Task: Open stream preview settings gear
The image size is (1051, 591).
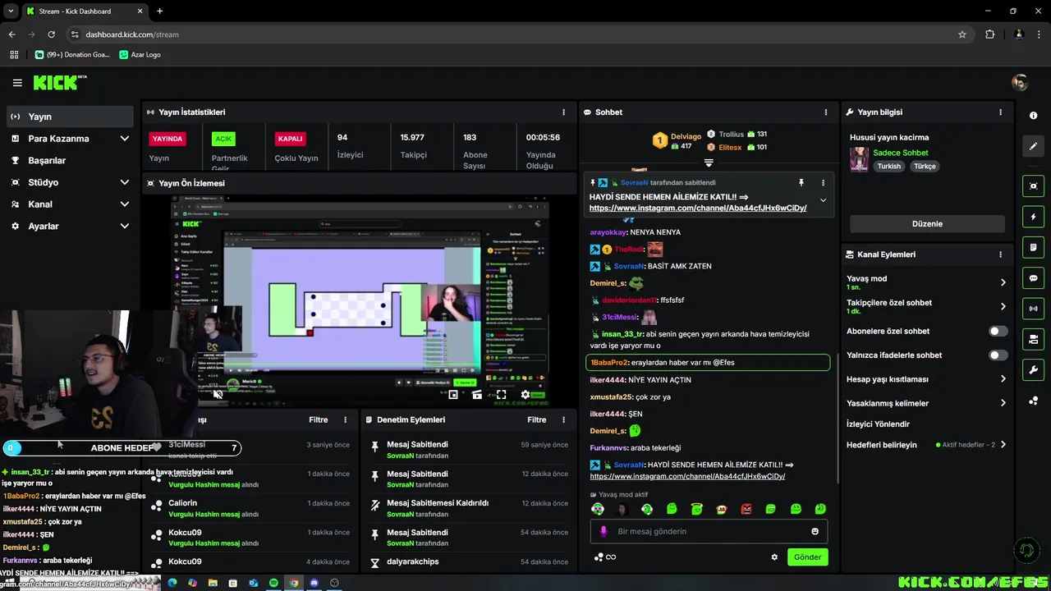Action: [525, 395]
